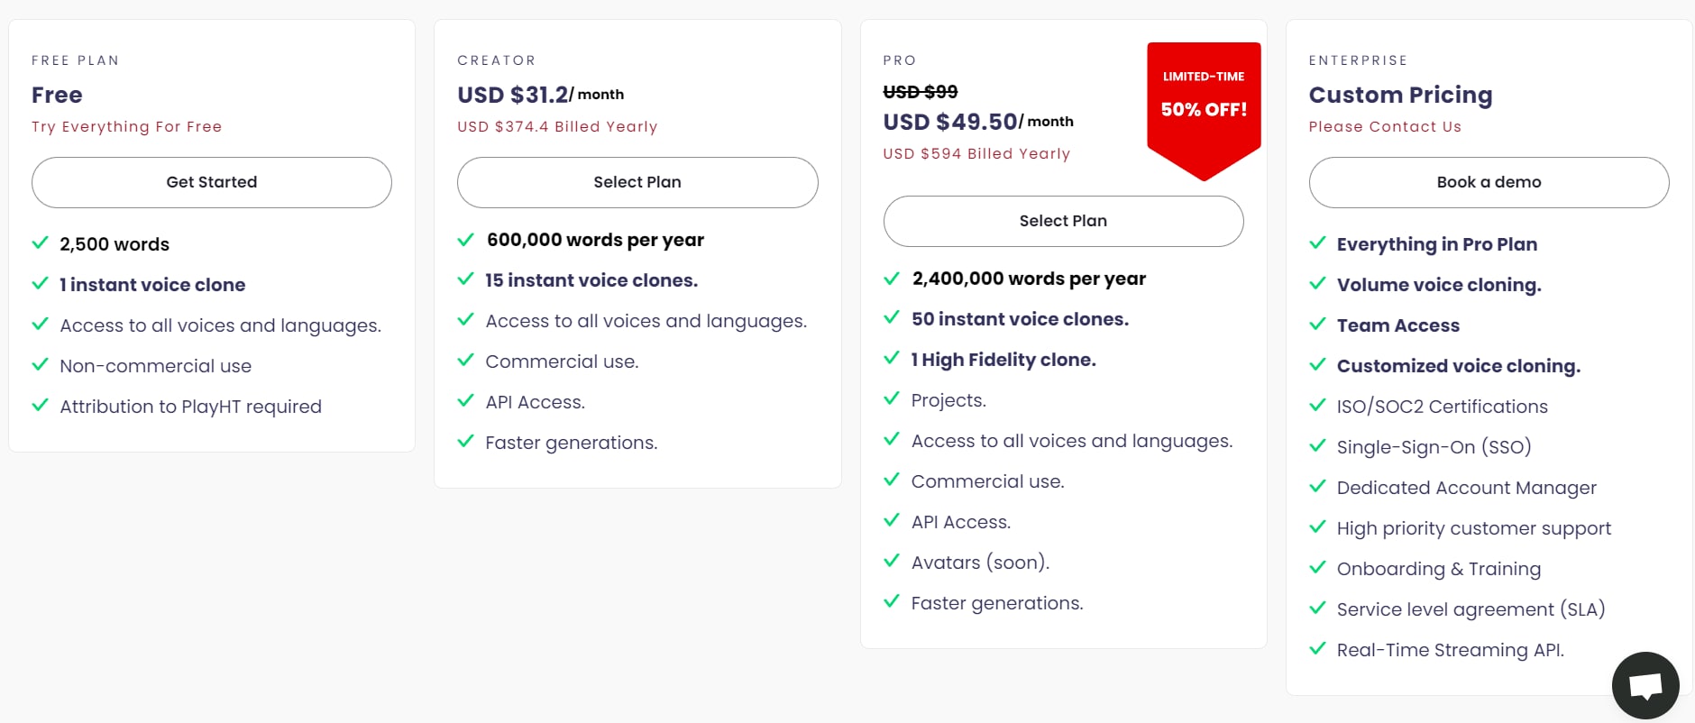
Task: Select Plan under Creator pricing
Action: [637, 182]
